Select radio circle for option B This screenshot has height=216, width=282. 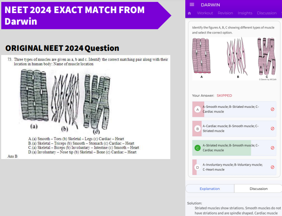pyautogui.click(x=198, y=129)
